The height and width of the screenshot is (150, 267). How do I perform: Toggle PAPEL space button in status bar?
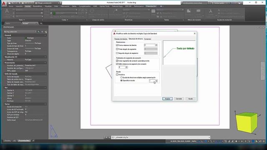pyautogui.click(x=194, y=141)
